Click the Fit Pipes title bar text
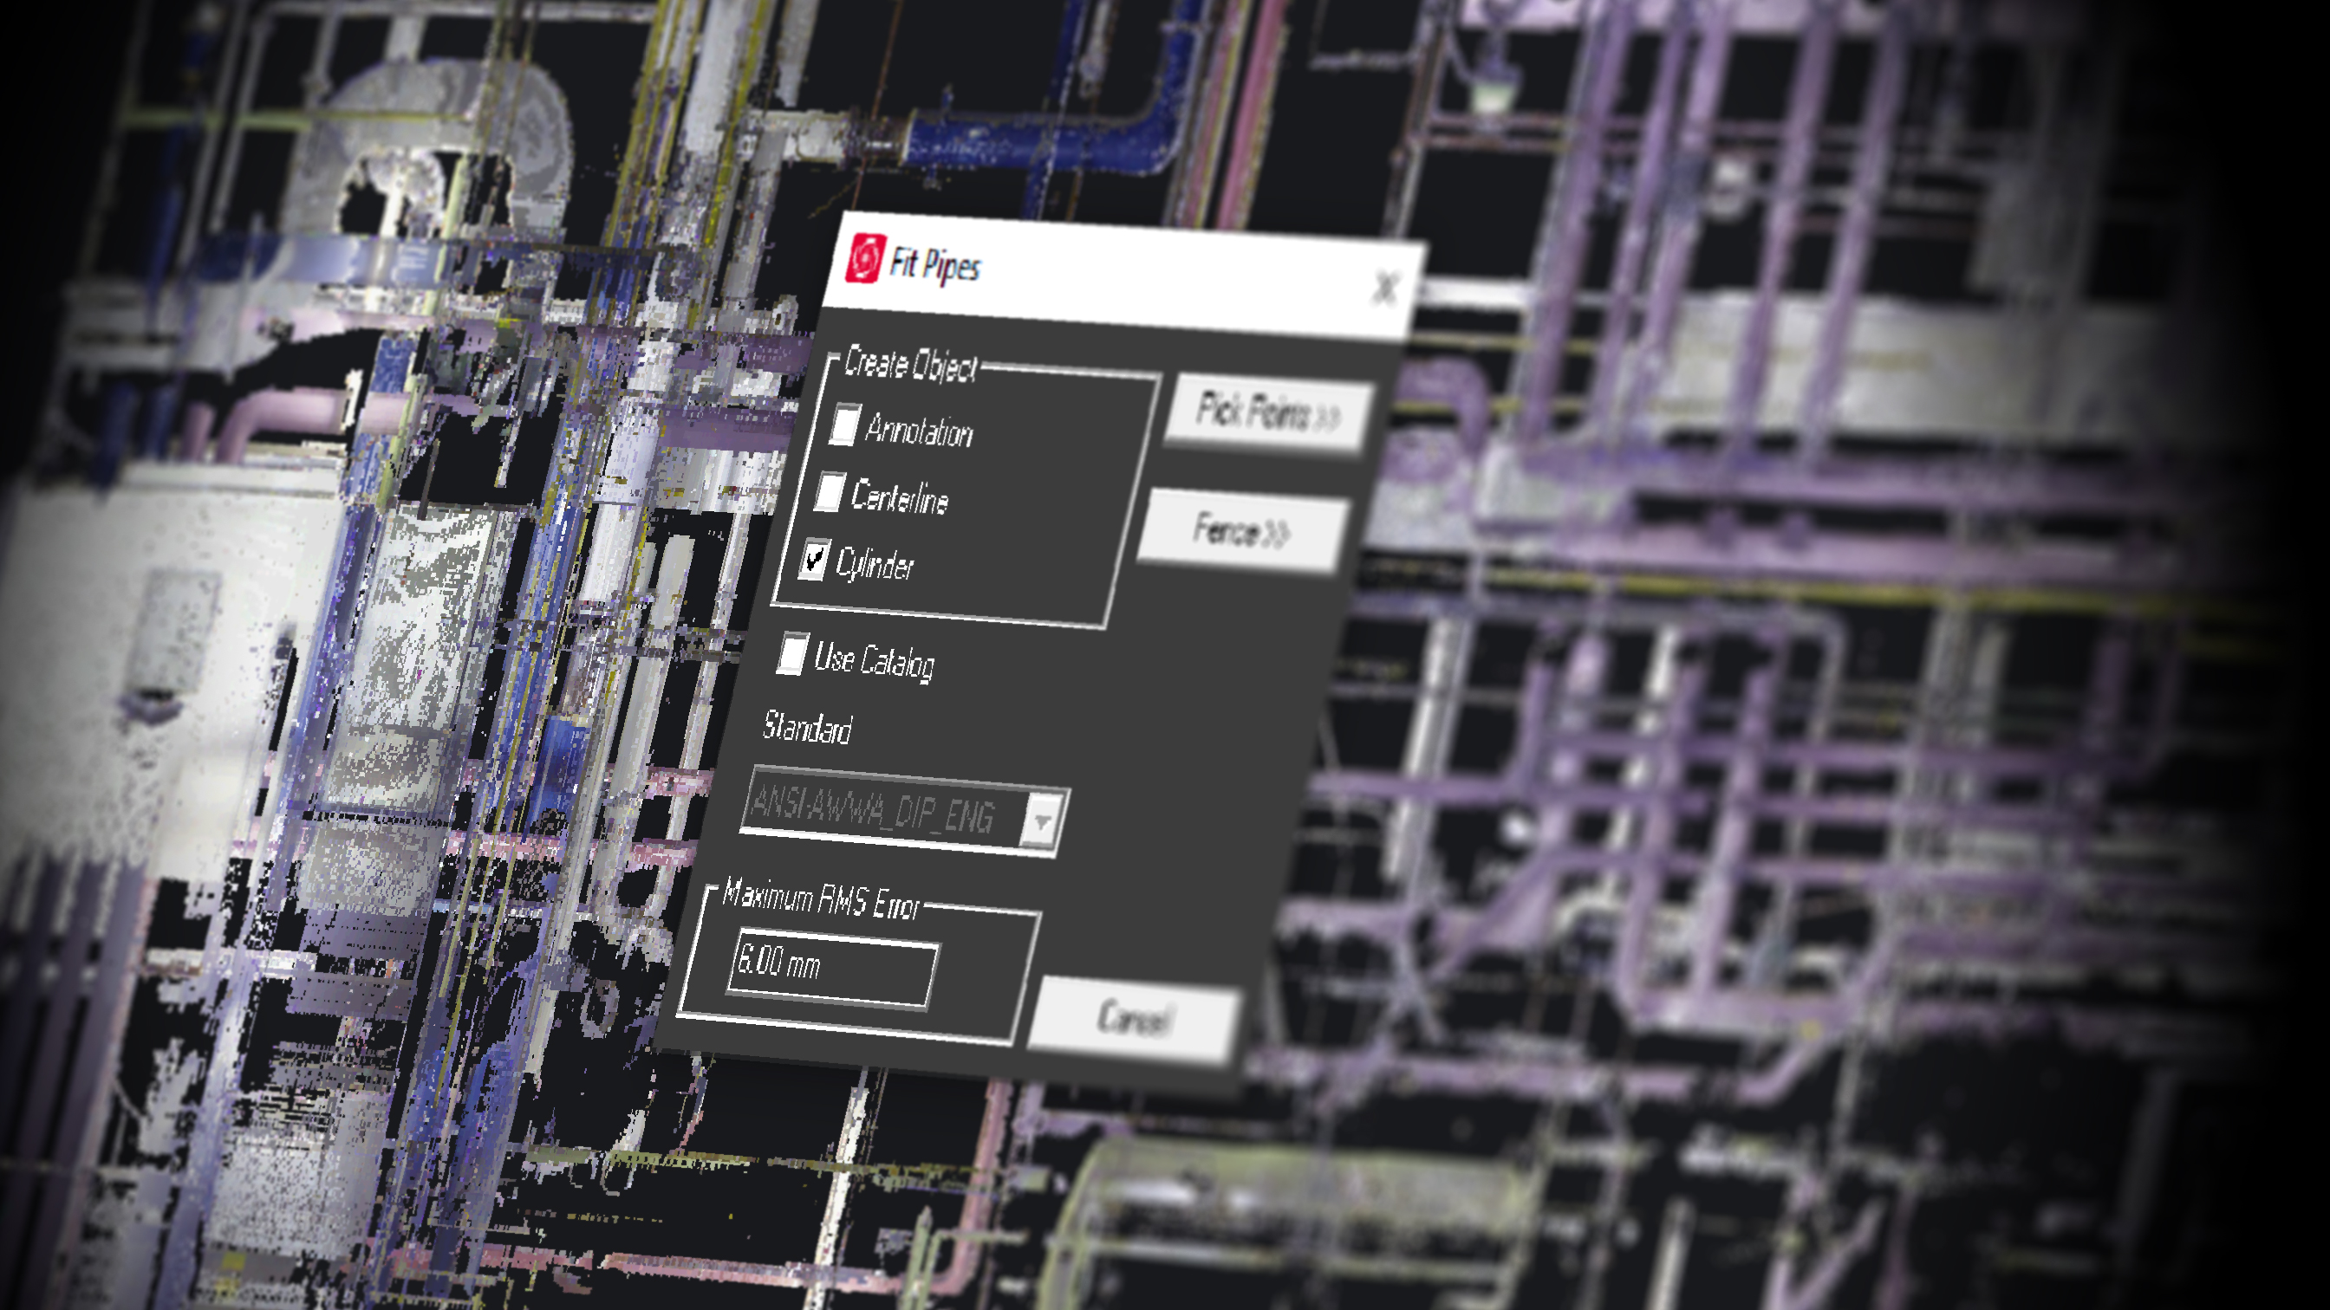This screenshot has height=1310, width=2330. tap(935, 266)
